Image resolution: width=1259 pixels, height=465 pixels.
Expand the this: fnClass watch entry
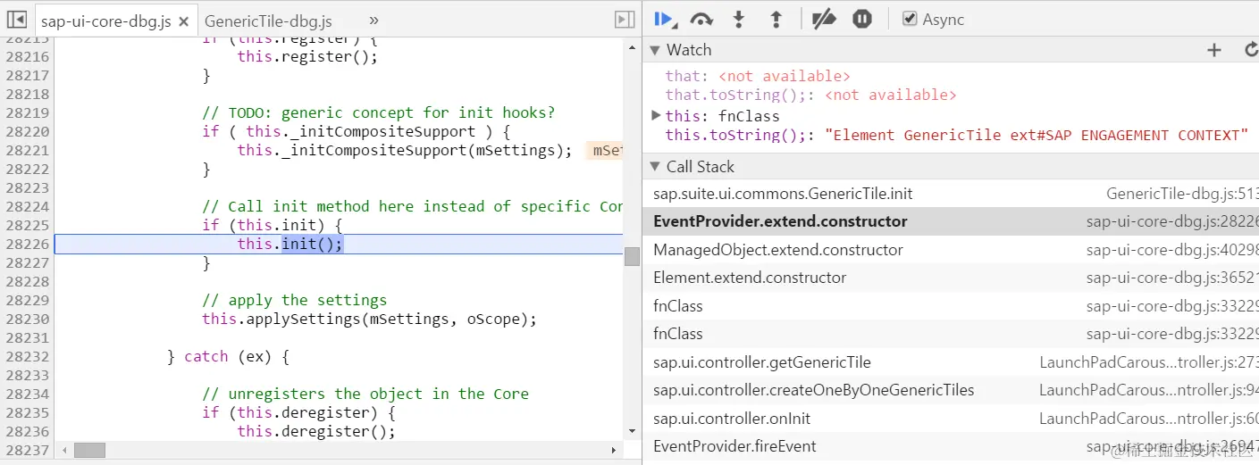tap(656, 115)
